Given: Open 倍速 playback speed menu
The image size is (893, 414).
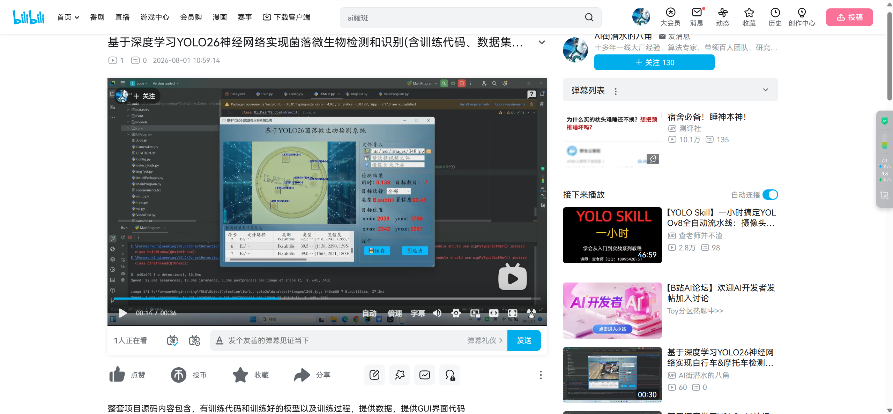Looking at the screenshot, I should click(x=395, y=313).
